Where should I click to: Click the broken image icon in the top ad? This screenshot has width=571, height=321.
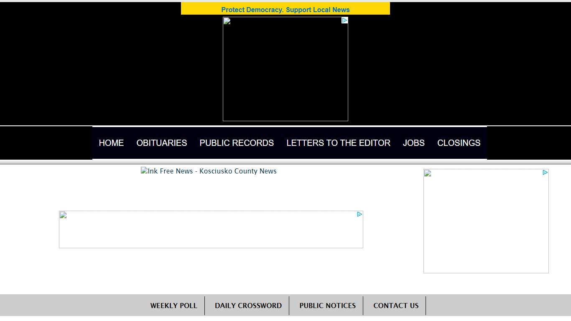point(227,21)
